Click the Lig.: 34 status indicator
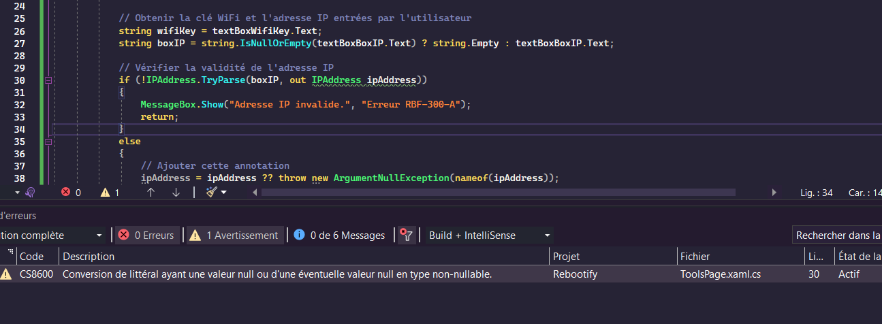 click(817, 193)
